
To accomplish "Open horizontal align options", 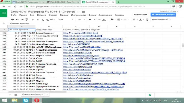I will (134, 19).
